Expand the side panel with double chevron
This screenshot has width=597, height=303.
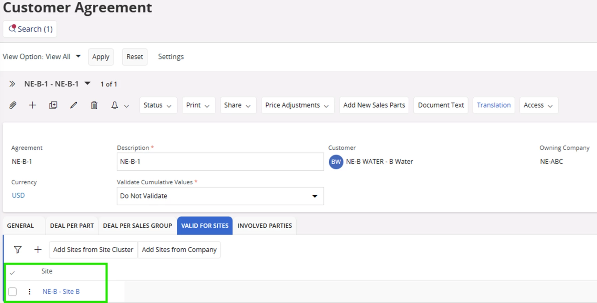tap(12, 84)
